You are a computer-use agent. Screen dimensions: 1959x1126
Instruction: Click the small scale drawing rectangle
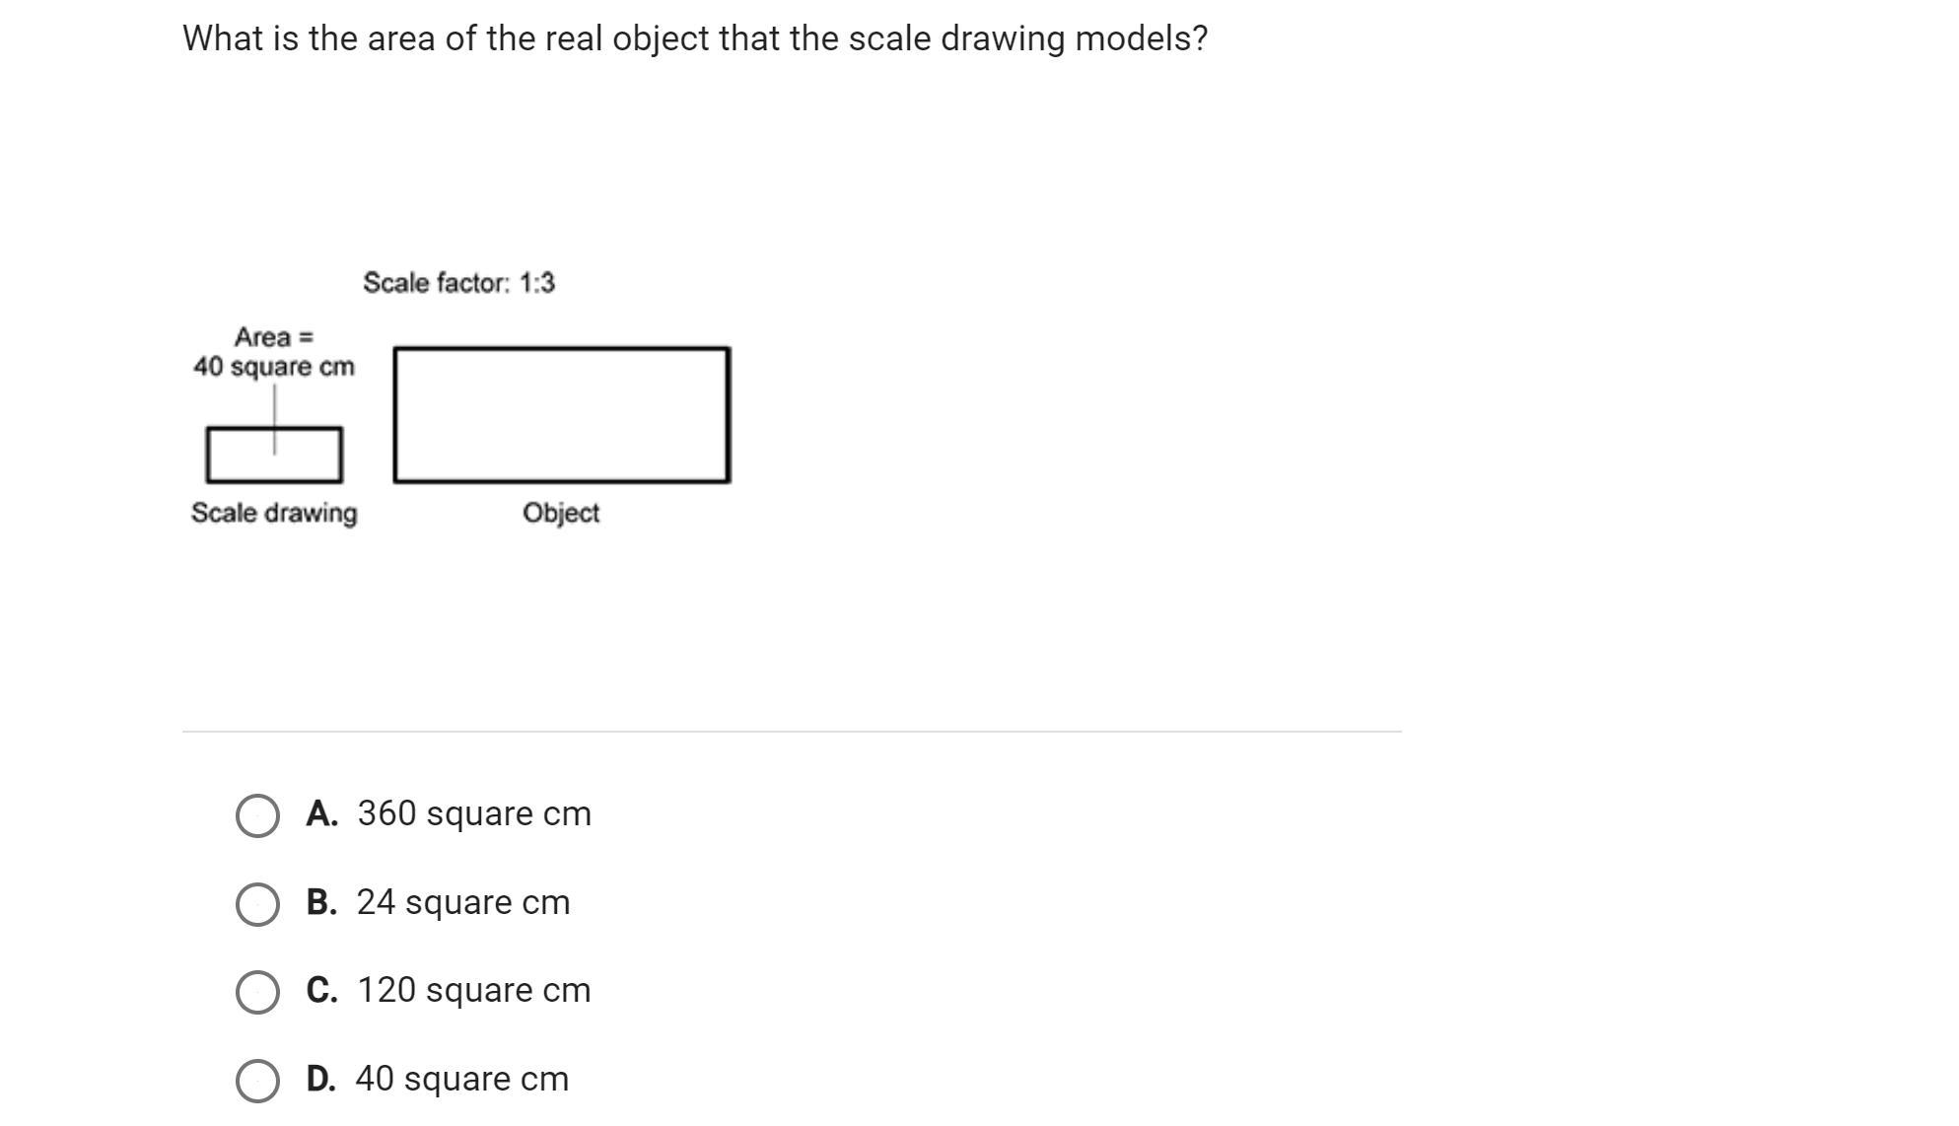point(274,455)
